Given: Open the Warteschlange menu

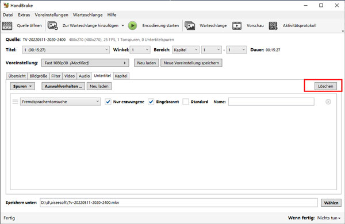Looking at the screenshot, I should coord(88,15).
